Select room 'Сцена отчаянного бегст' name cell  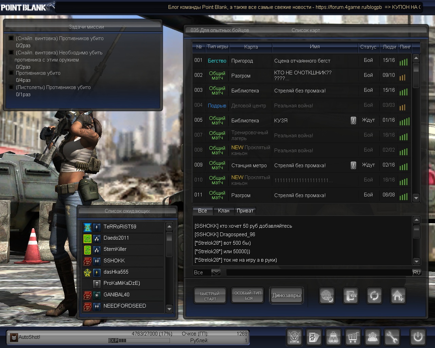tap(302, 61)
